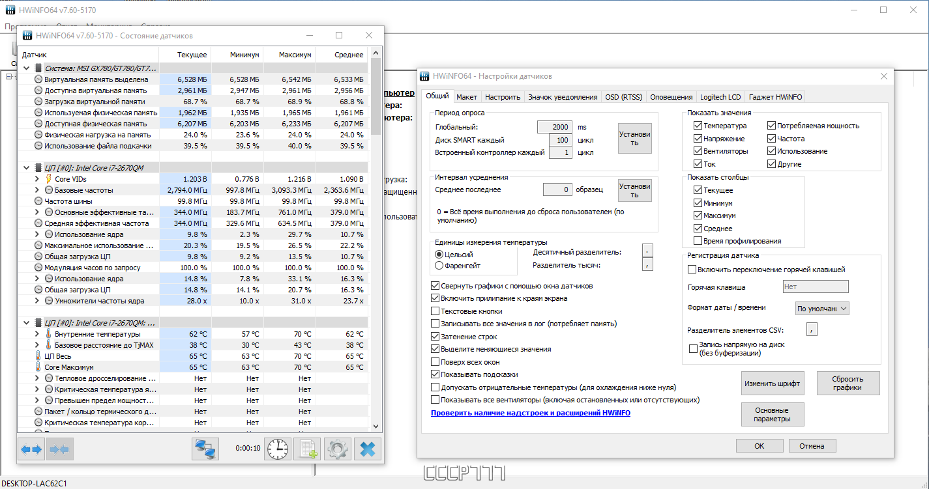Expand the Умножители частоты ядра row
This screenshot has height=489, width=929.
click(37, 301)
